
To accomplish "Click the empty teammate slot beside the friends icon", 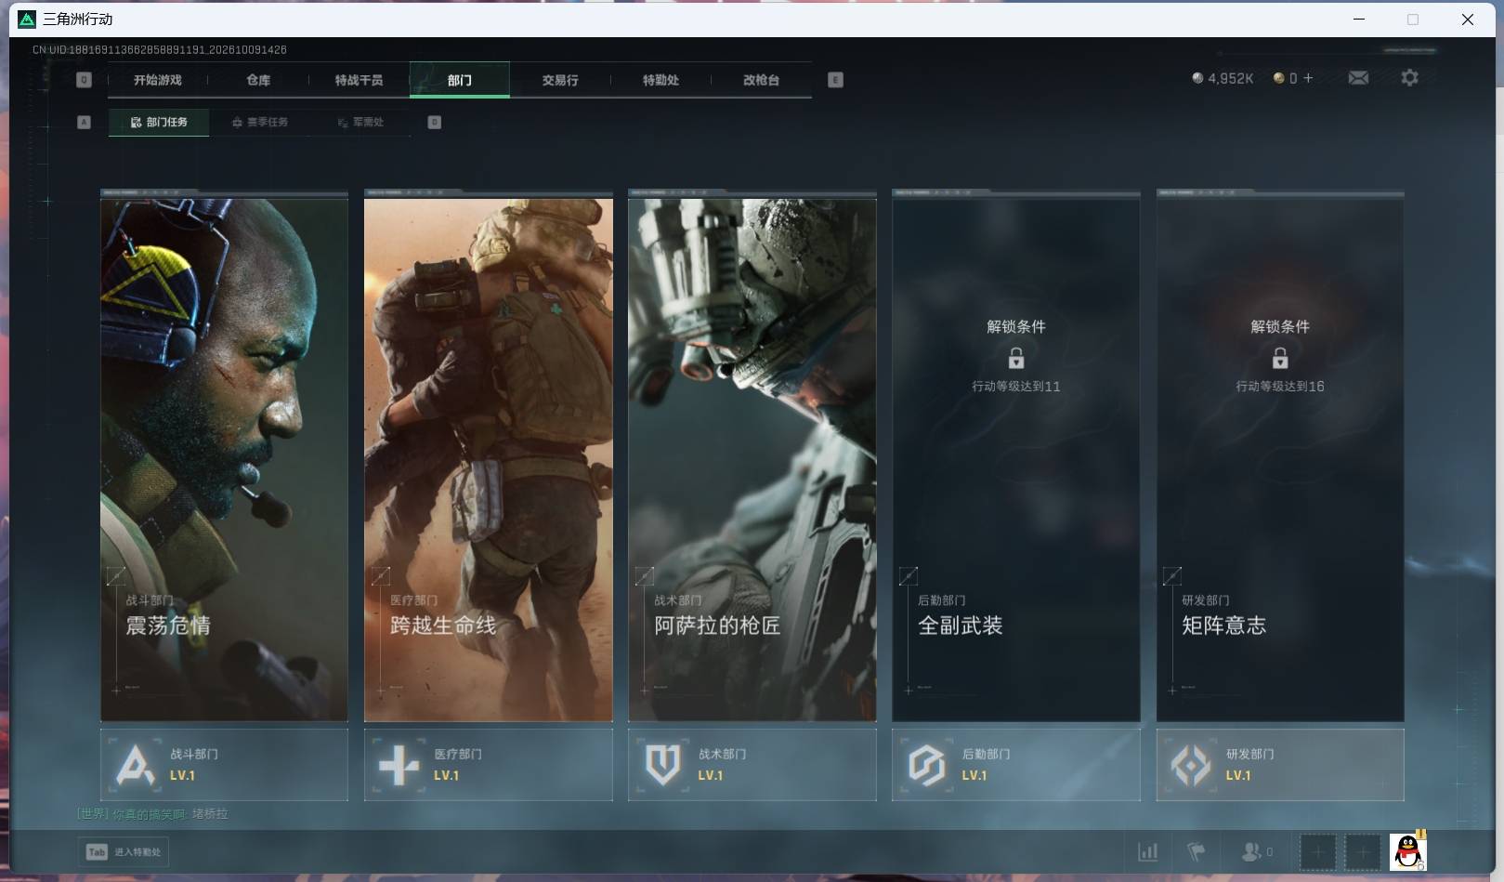I will click(1317, 851).
